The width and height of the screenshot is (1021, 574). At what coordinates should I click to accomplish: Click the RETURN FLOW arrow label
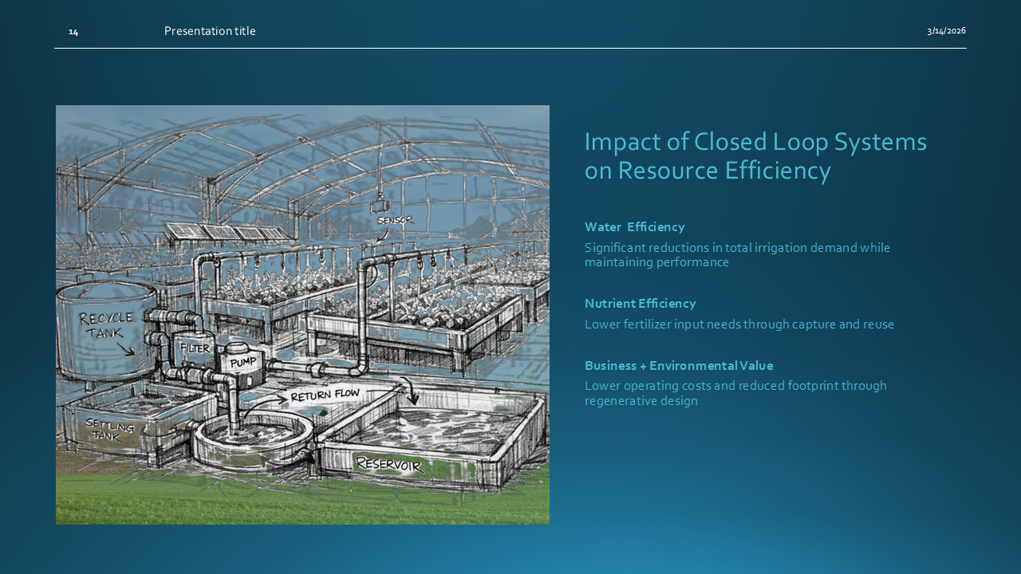[x=325, y=395]
